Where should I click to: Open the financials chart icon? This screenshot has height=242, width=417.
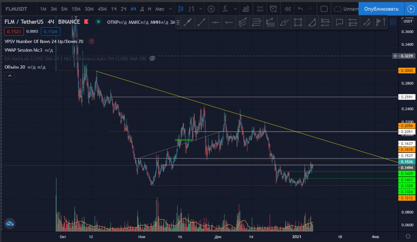tap(260, 9)
